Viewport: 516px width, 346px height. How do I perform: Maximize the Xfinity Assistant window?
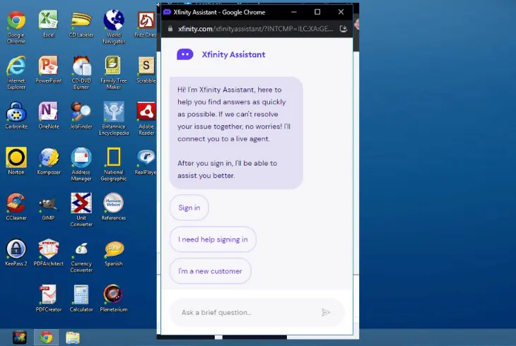(317, 12)
